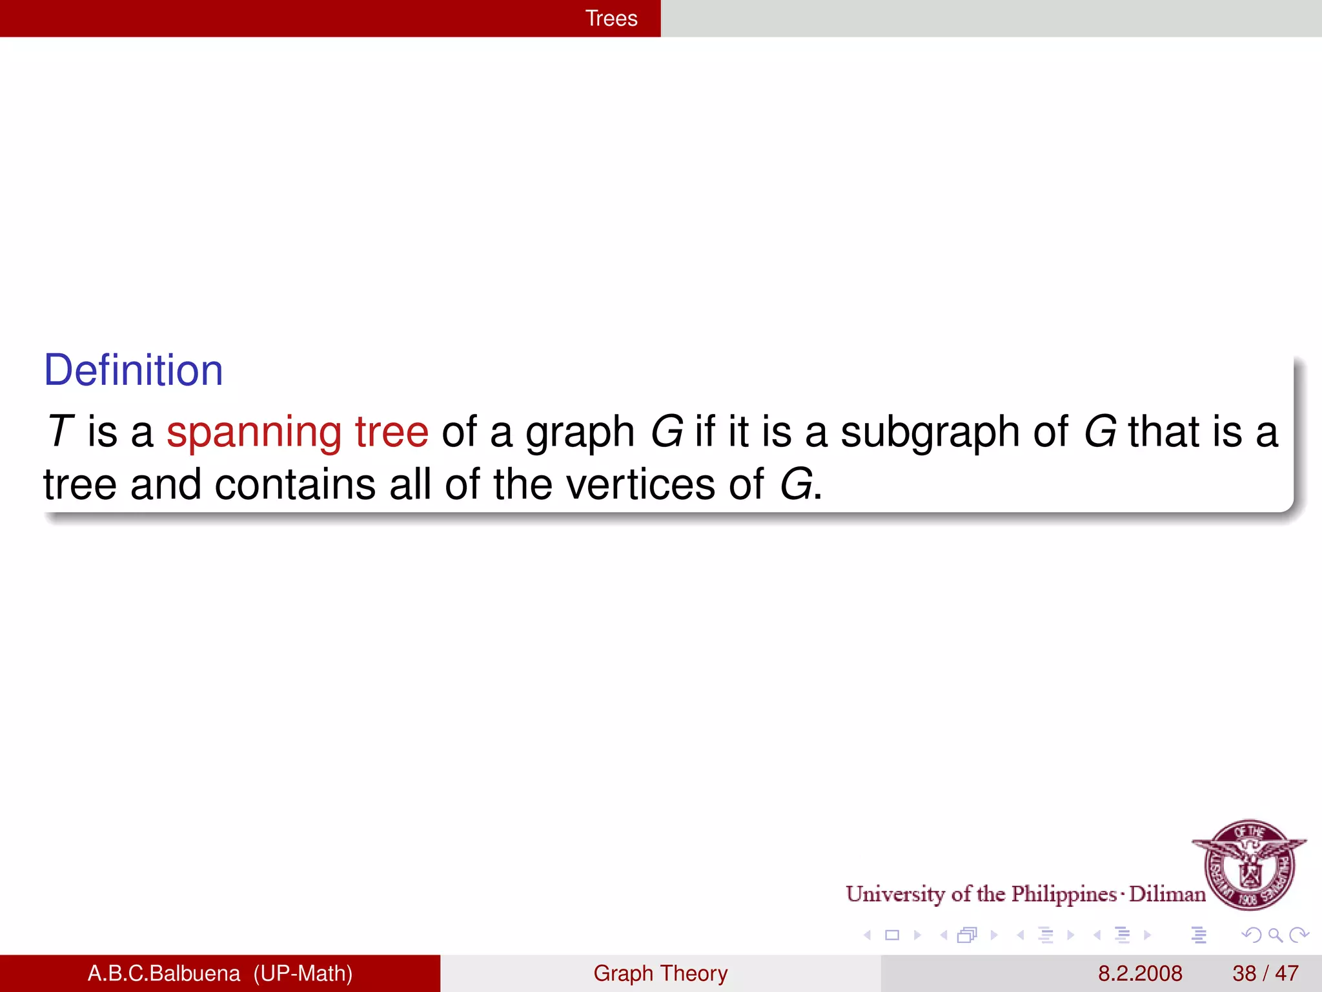Click the Graph Theory title in footer
The width and height of the screenshot is (1322, 992).
(660, 973)
